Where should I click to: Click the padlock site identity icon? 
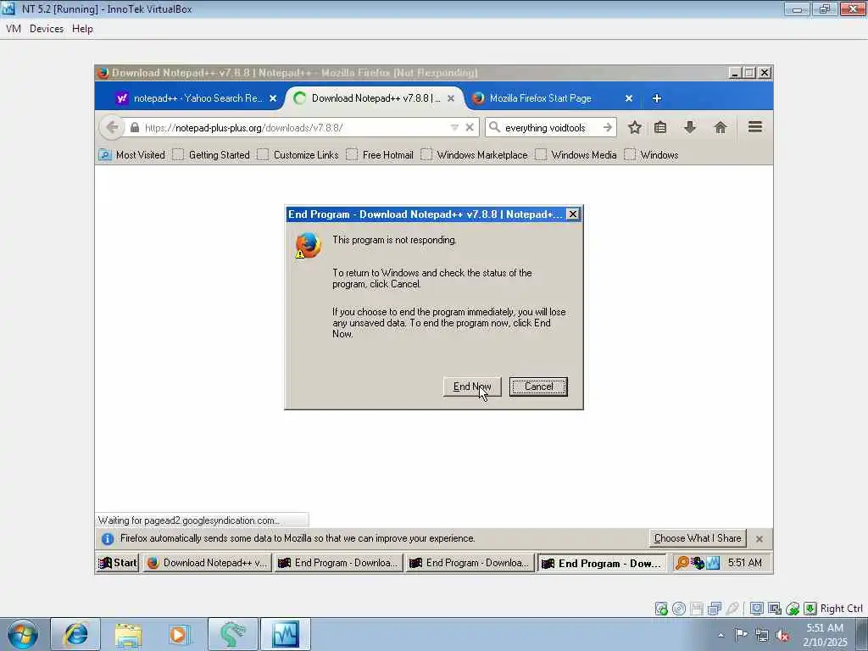[135, 128]
